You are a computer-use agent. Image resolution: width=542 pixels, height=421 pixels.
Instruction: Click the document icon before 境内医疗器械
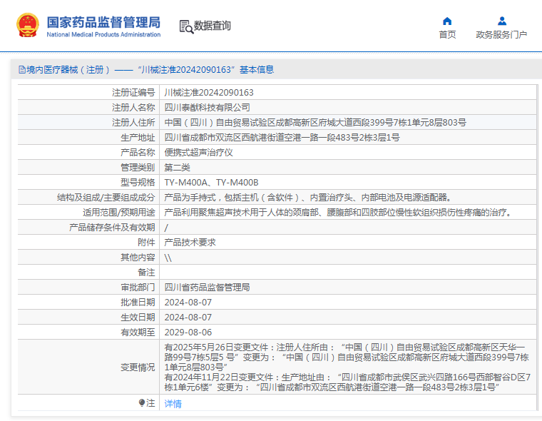coord(21,70)
